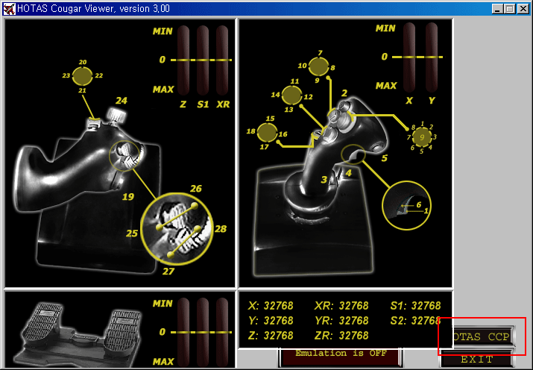
Task: Click the Y: 32768 readout
Action: tap(271, 321)
